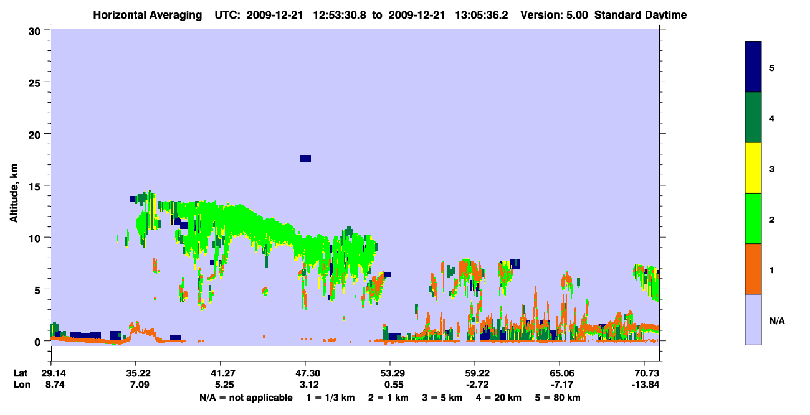810x415 pixels.
Task: Click the altitude tick label '15'
Action: (x=36, y=186)
